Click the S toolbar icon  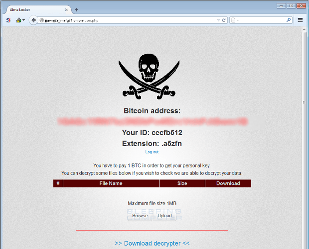point(8,20)
